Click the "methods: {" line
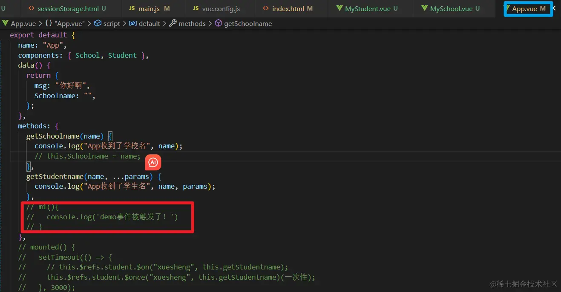 tap(38, 126)
